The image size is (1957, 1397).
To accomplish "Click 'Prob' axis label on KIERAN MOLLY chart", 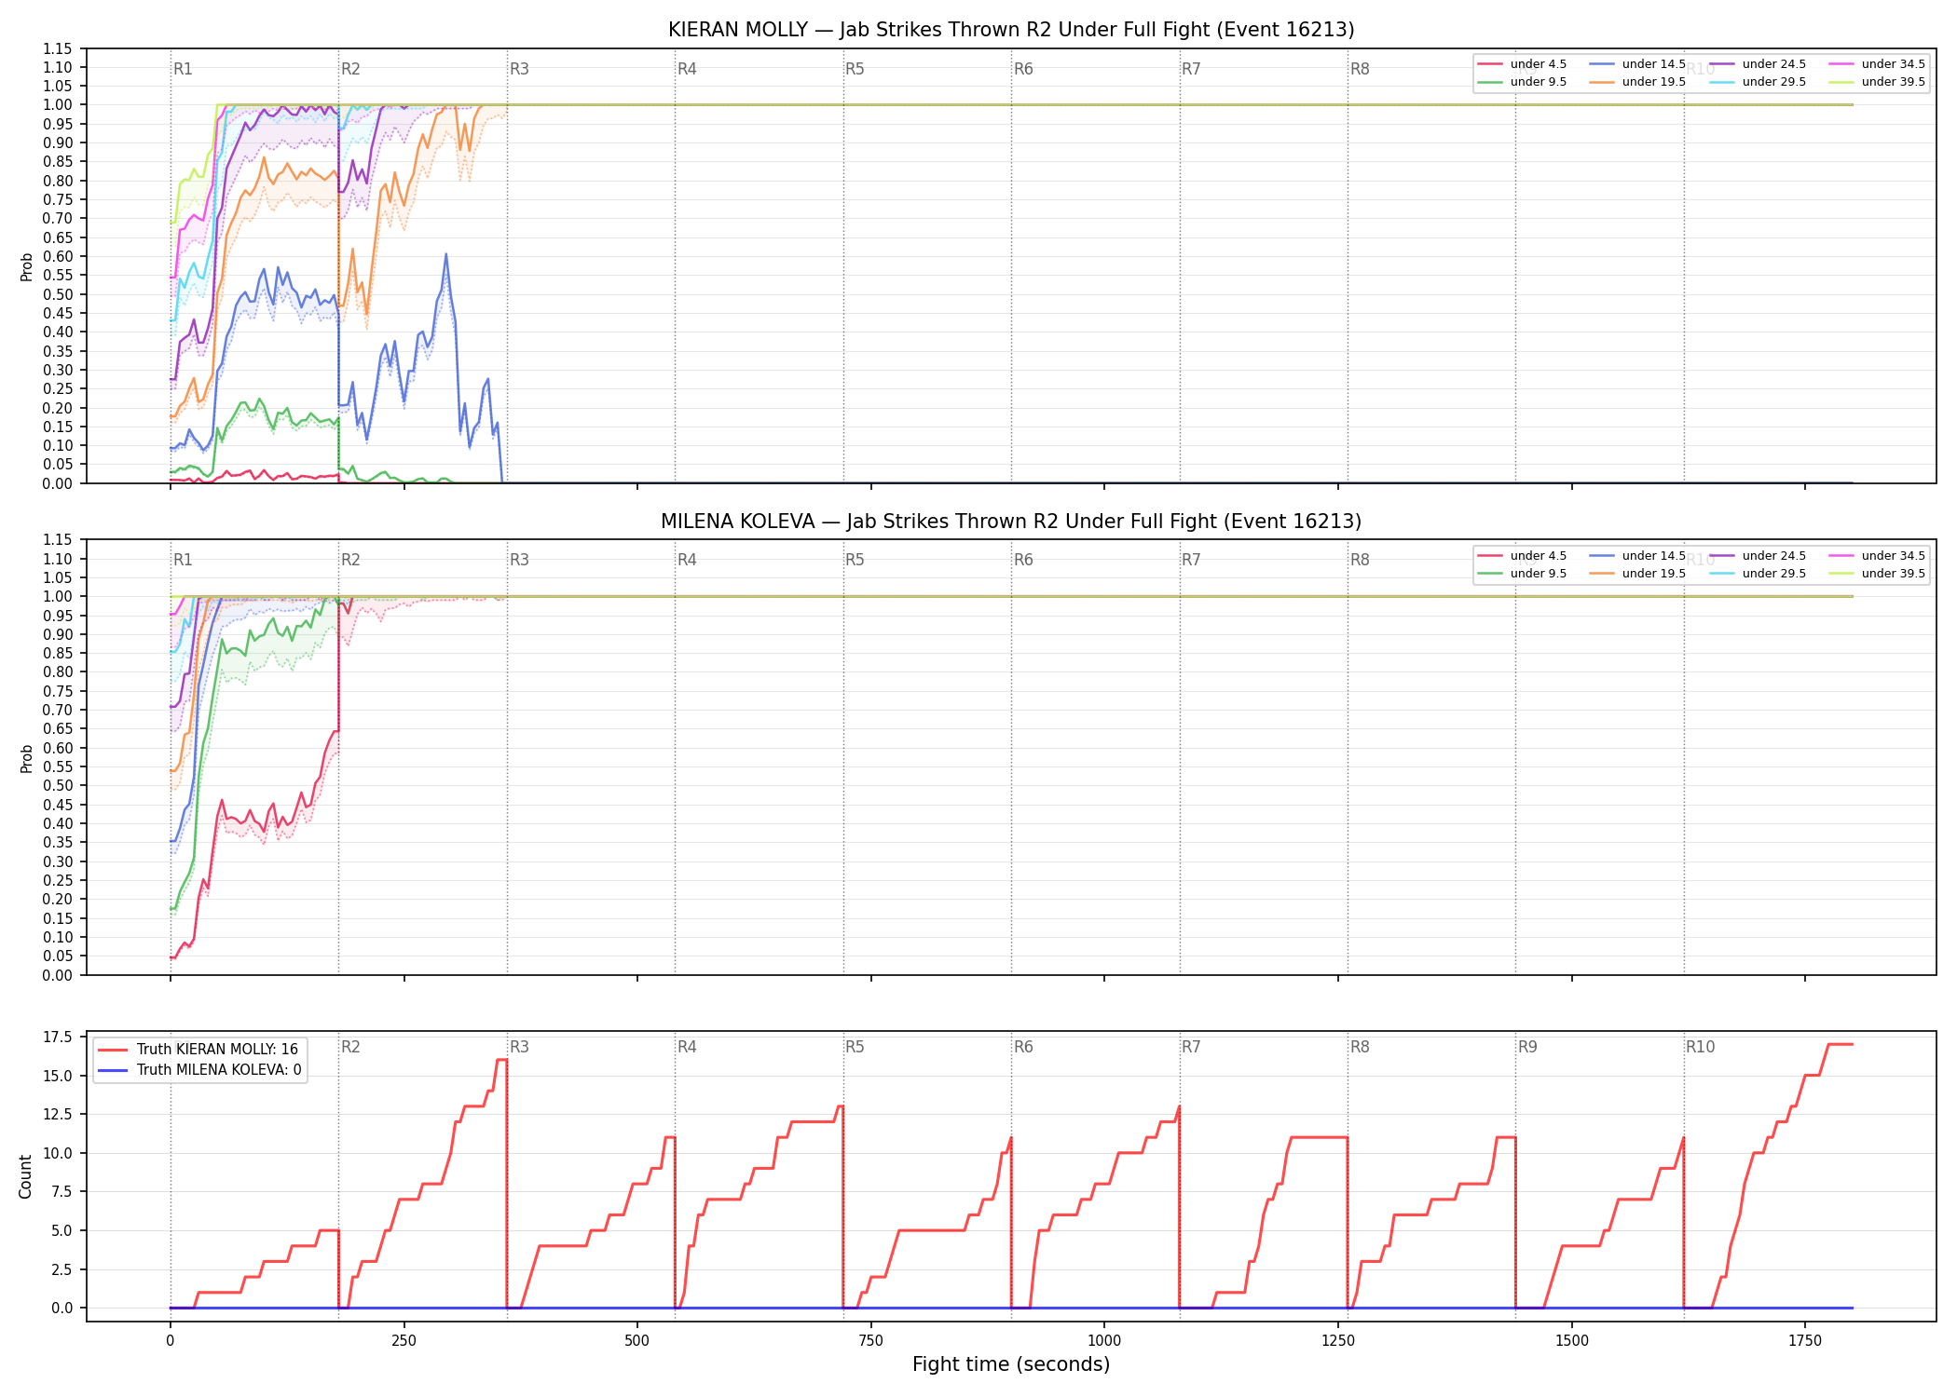I will [x=27, y=266].
